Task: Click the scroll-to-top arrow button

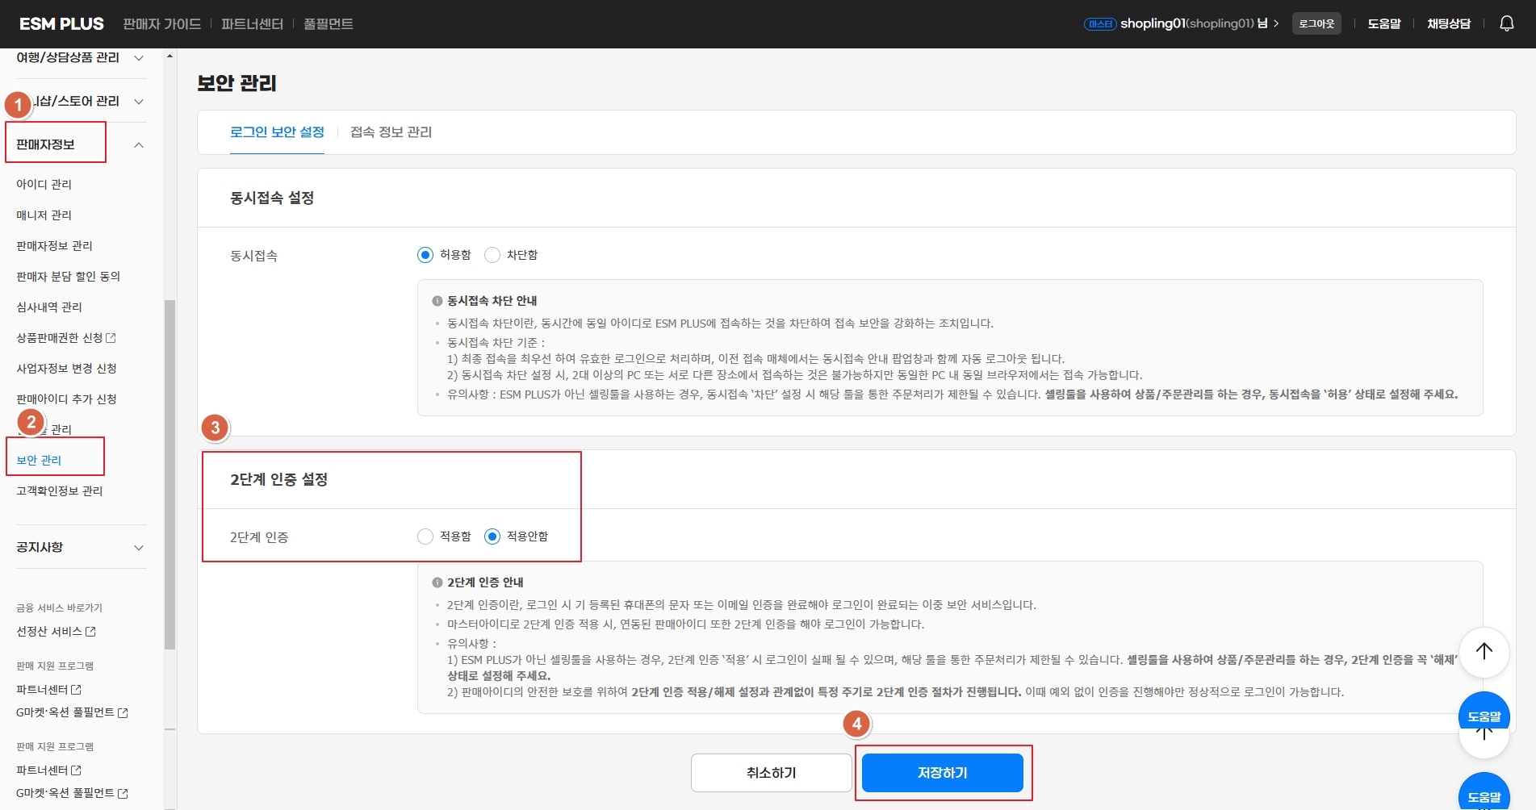Action: pos(1484,653)
